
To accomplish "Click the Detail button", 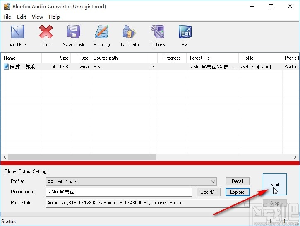I will point(238,181).
